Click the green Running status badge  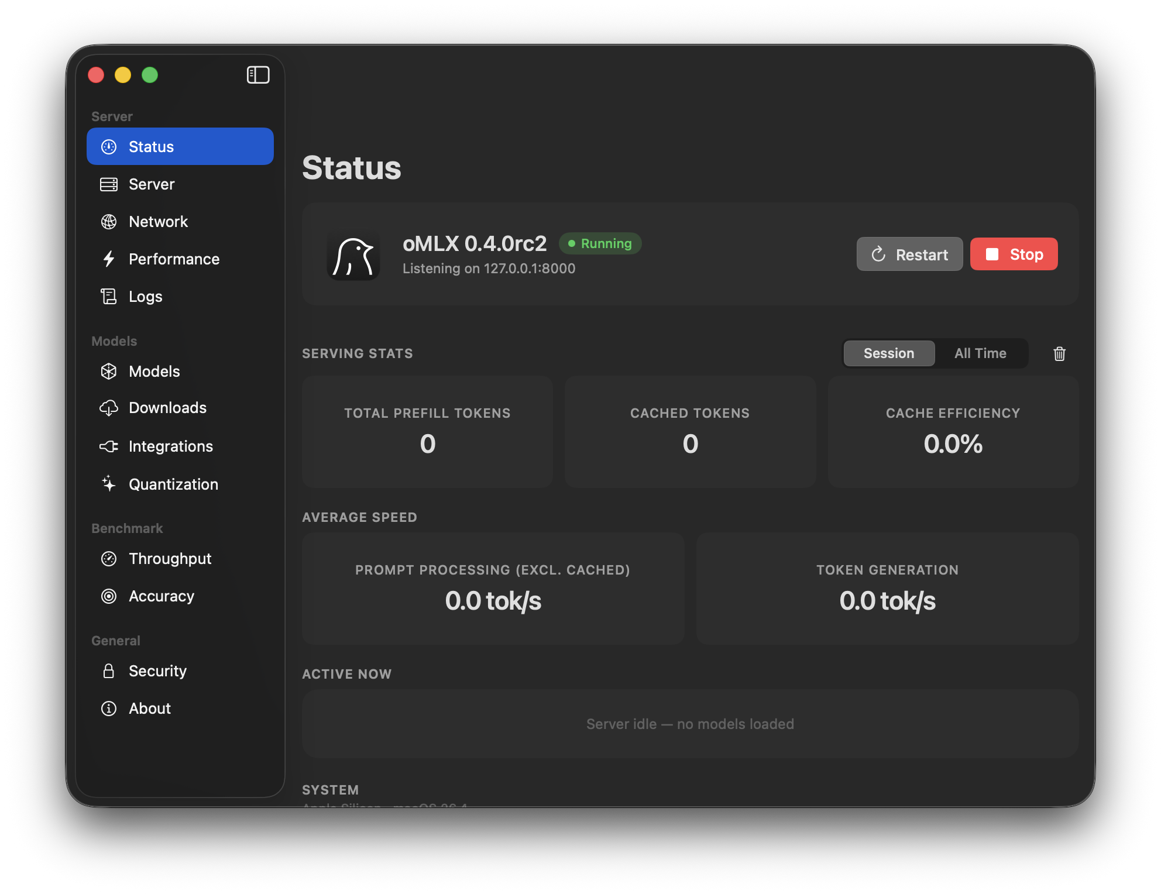click(600, 243)
